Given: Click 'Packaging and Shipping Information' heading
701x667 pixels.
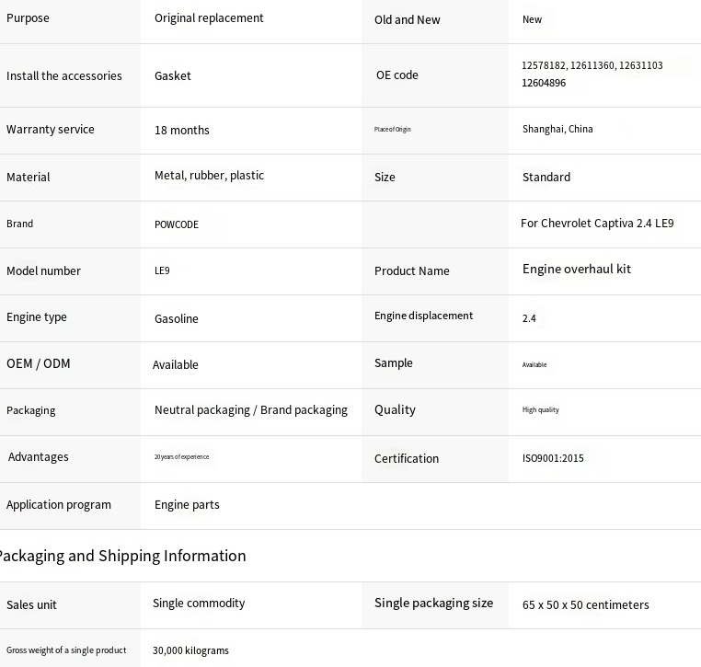Looking at the screenshot, I should click(x=121, y=556).
